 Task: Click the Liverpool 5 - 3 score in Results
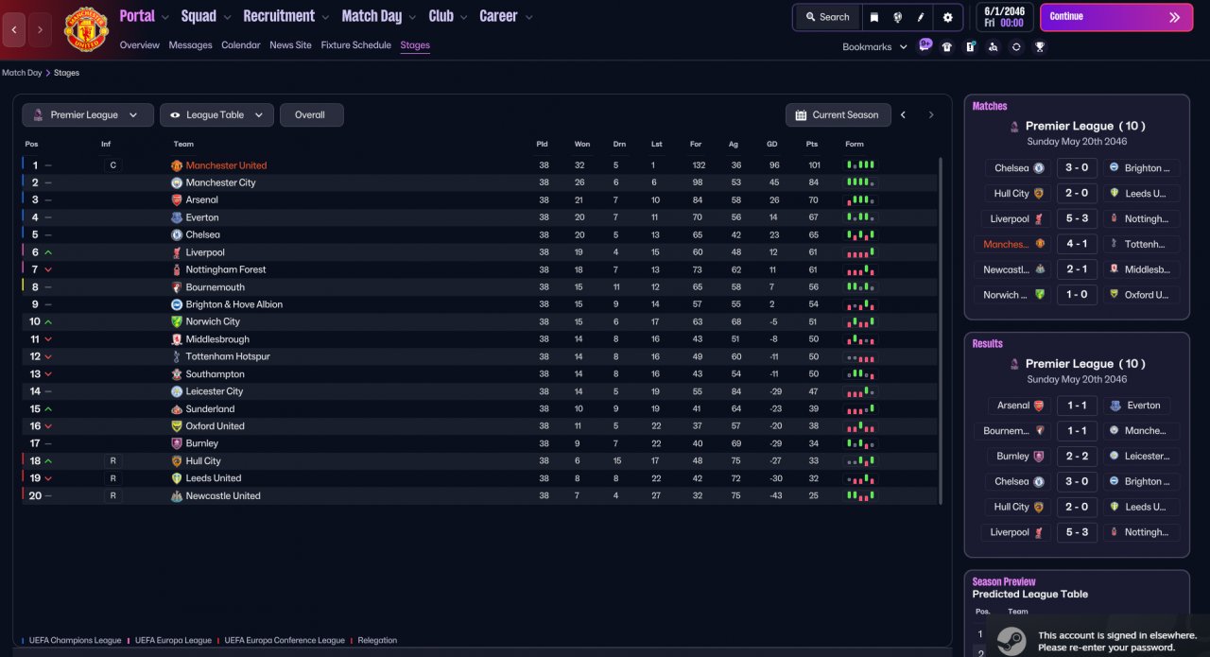[x=1077, y=532]
